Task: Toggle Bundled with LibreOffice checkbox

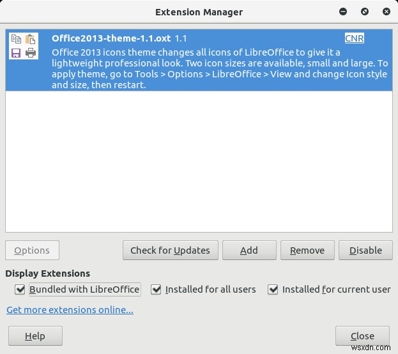Action: pos(20,289)
